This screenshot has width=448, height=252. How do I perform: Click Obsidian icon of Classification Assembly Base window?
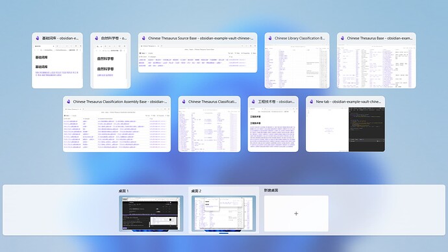click(69, 101)
